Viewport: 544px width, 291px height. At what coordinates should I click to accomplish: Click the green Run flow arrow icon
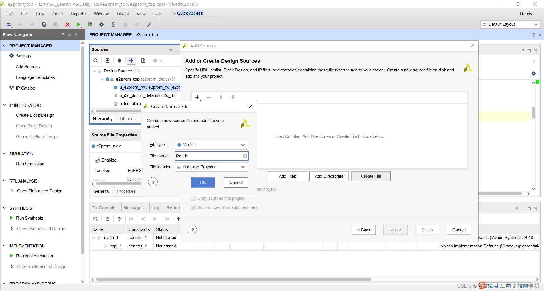78,25
